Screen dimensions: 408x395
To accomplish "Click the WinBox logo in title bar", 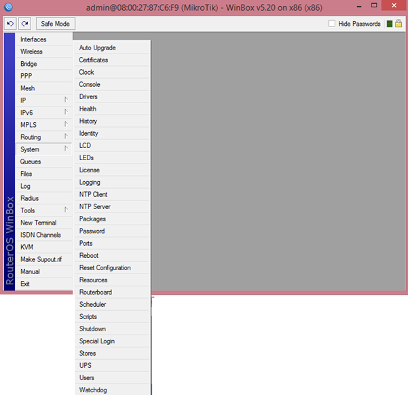I will tap(8, 7).
